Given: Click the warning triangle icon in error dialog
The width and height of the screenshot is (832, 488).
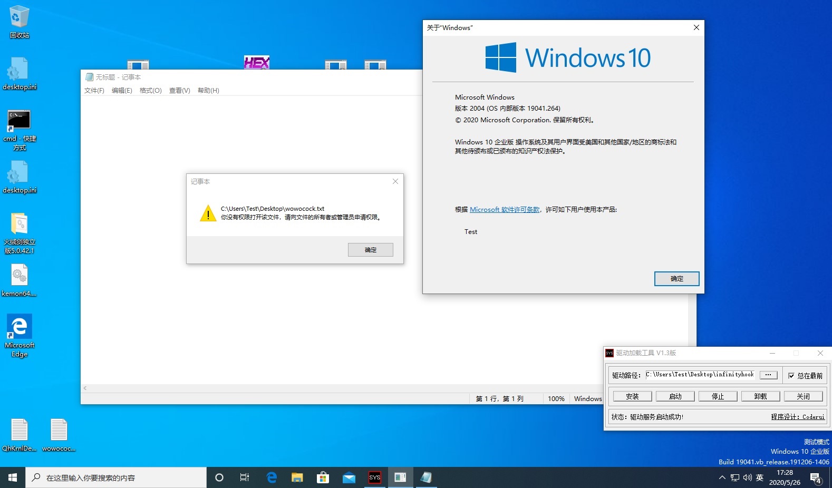Looking at the screenshot, I should coord(208,213).
